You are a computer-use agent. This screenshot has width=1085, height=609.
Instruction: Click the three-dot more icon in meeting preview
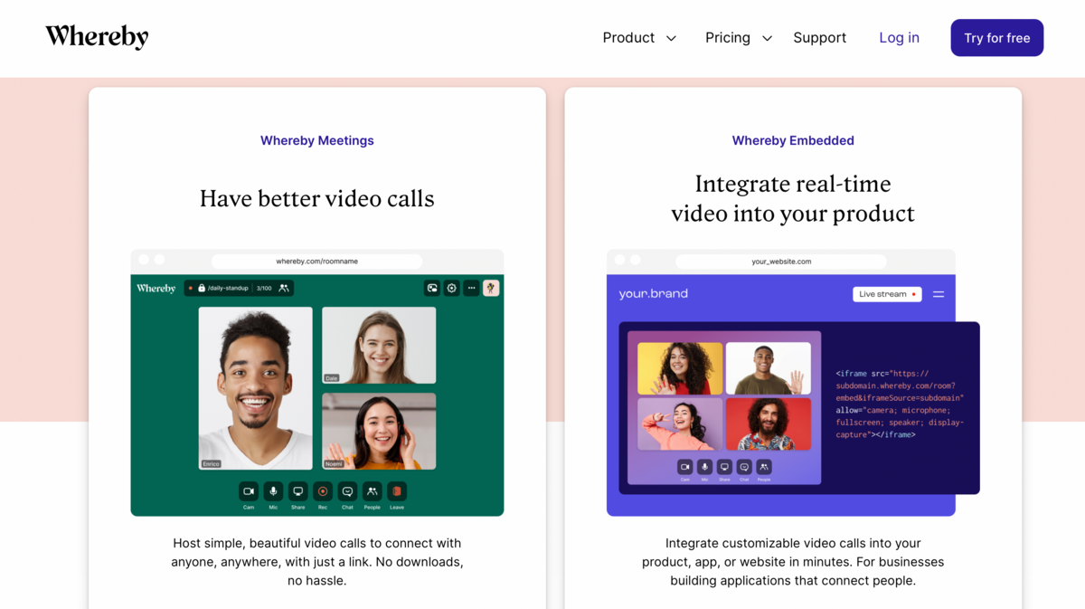pos(471,288)
